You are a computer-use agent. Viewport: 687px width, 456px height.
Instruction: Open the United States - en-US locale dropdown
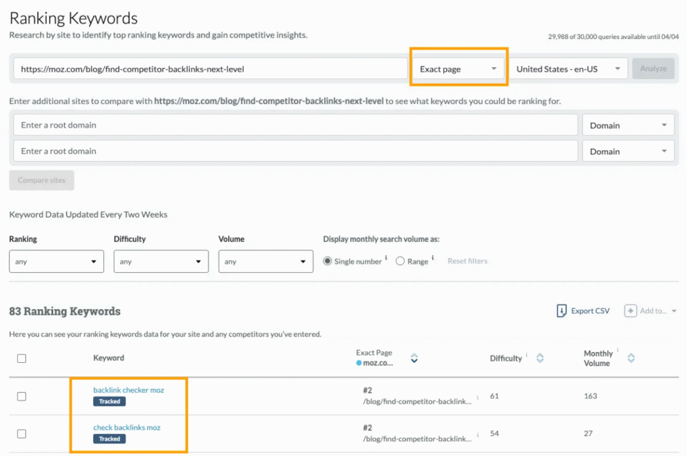coord(568,69)
